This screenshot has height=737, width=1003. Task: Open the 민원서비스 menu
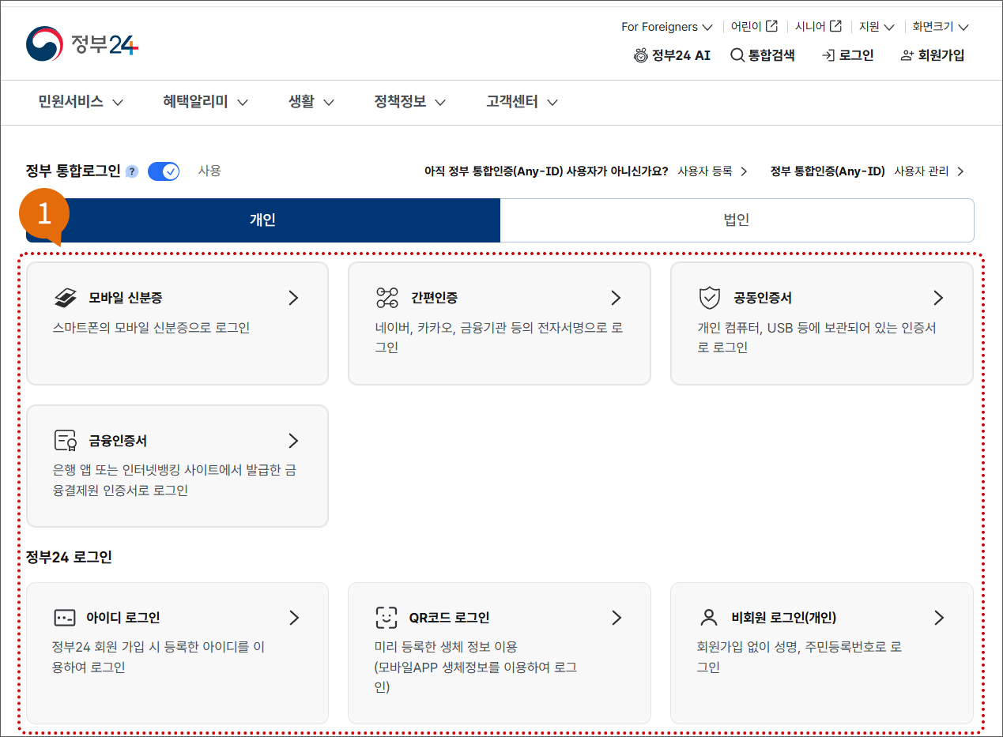click(81, 102)
